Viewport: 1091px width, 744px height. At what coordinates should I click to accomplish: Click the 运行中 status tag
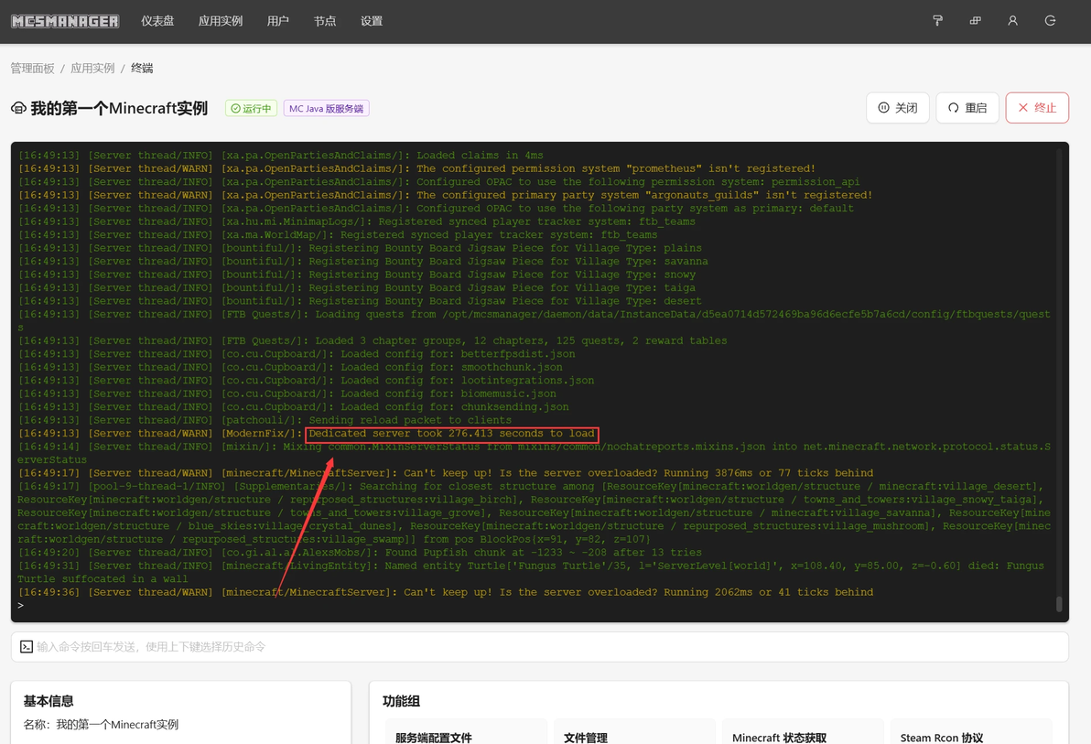pyautogui.click(x=251, y=109)
